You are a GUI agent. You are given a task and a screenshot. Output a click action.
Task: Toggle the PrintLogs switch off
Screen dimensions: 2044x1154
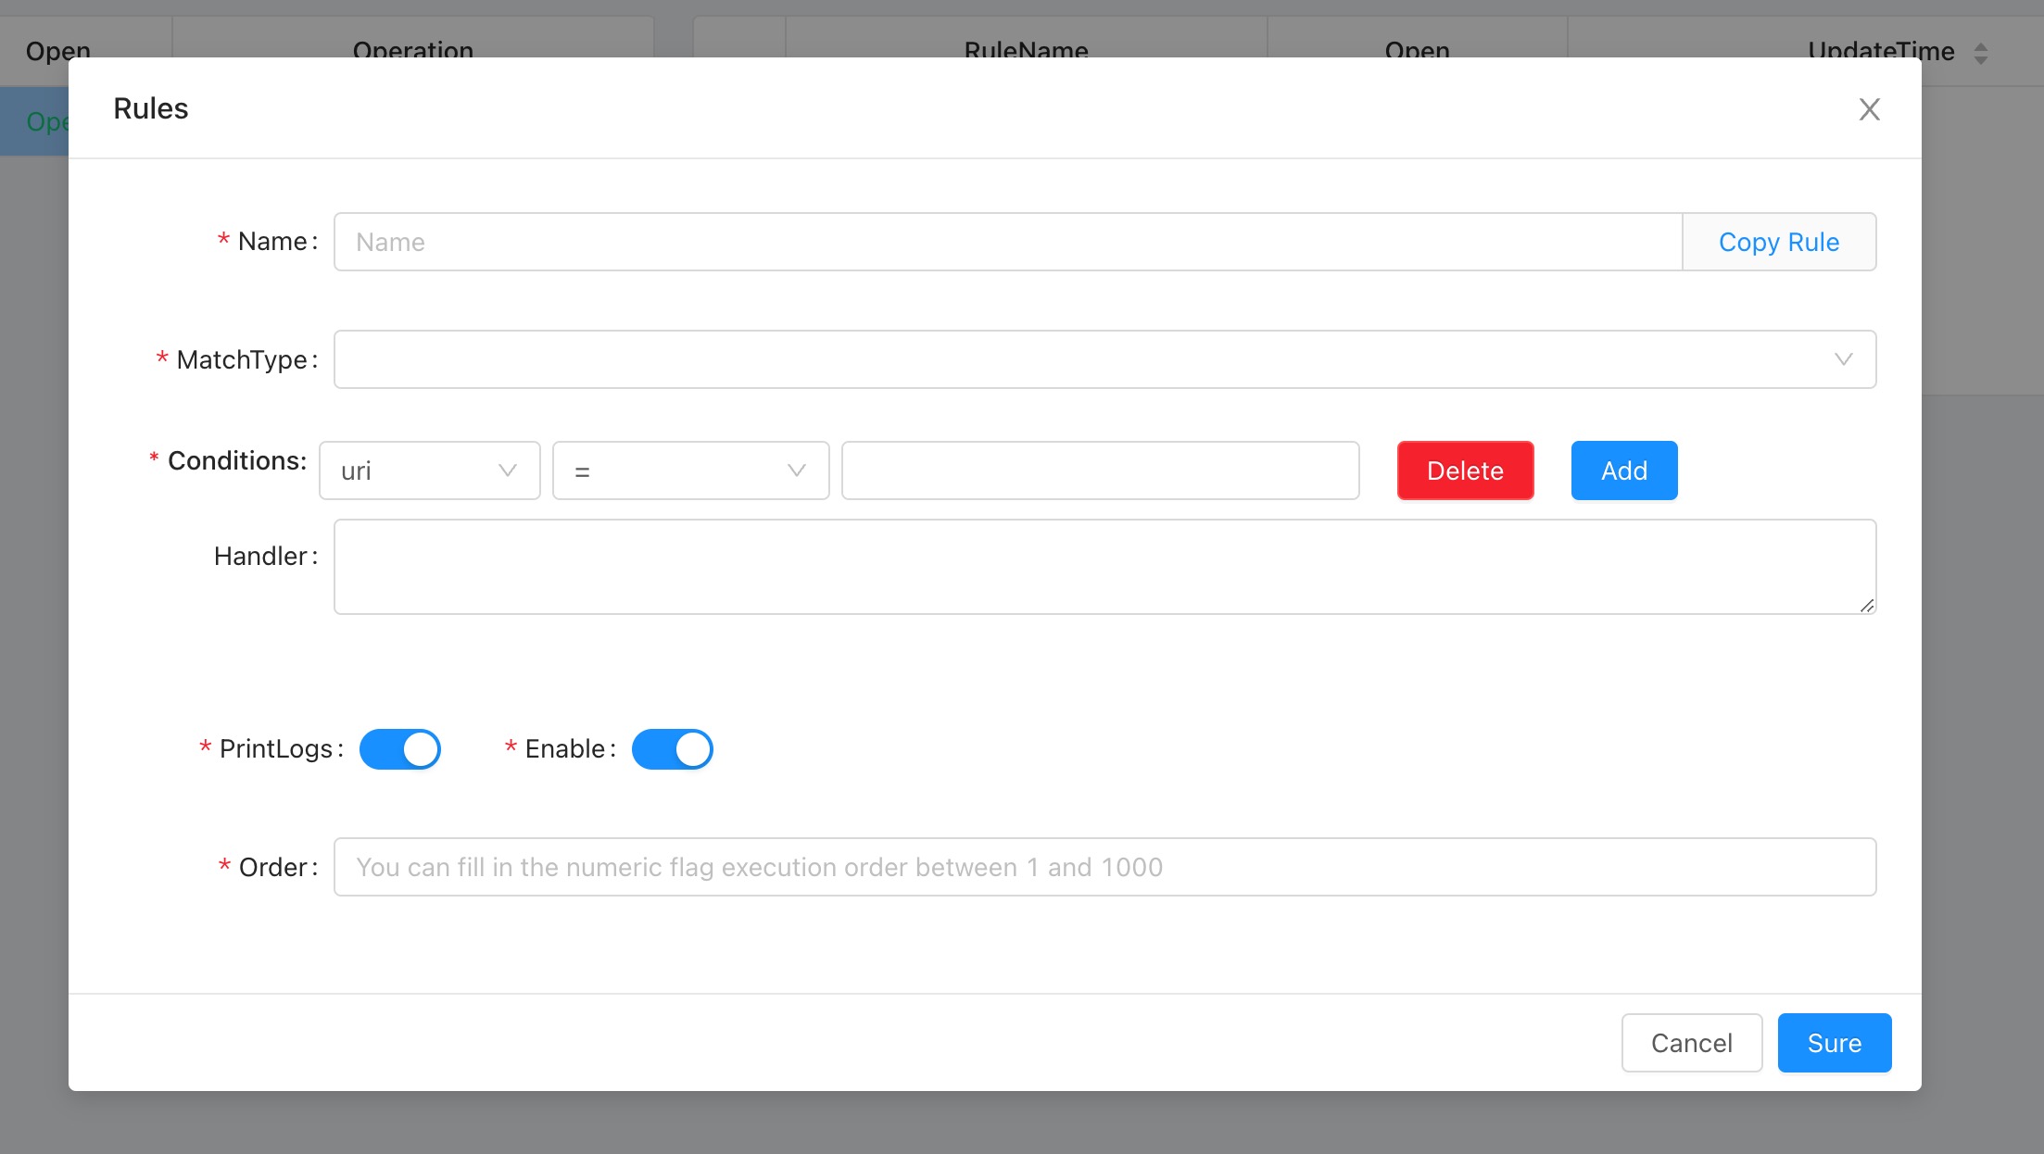point(400,749)
